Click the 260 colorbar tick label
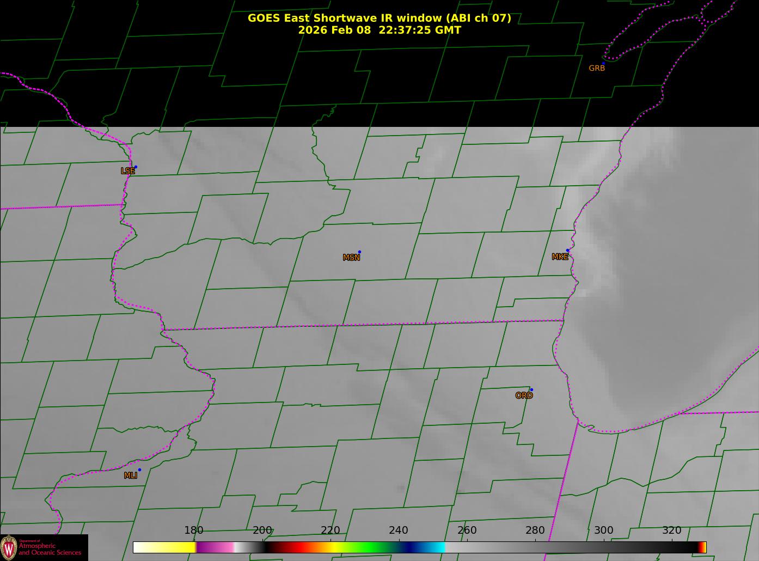Viewport: 759px width, 561px height. [467, 530]
